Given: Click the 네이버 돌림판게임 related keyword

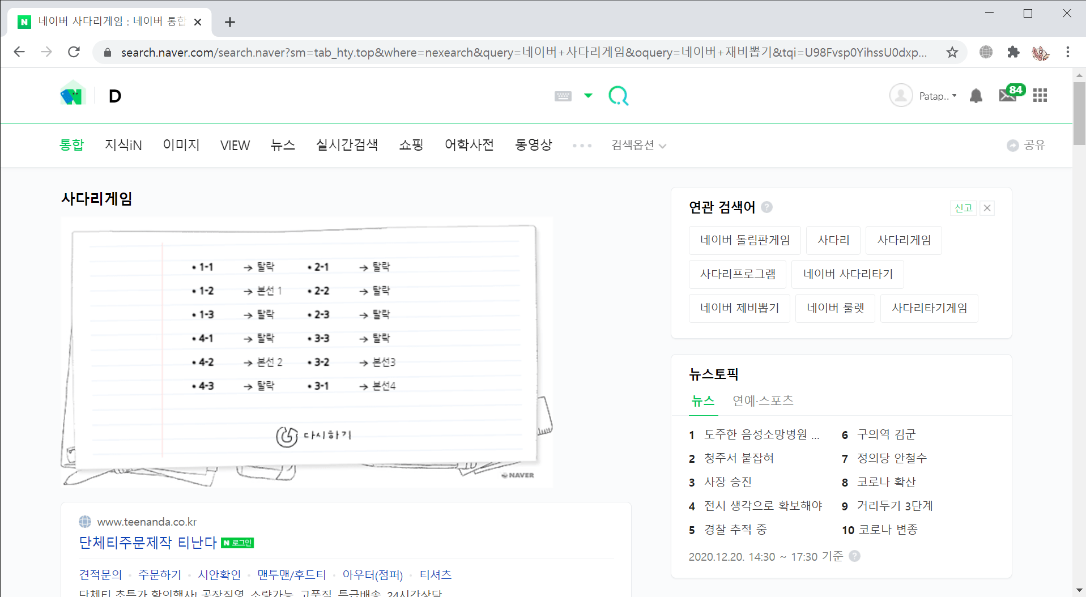Looking at the screenshot, I should pyautogui.click(x=745, y=240).
